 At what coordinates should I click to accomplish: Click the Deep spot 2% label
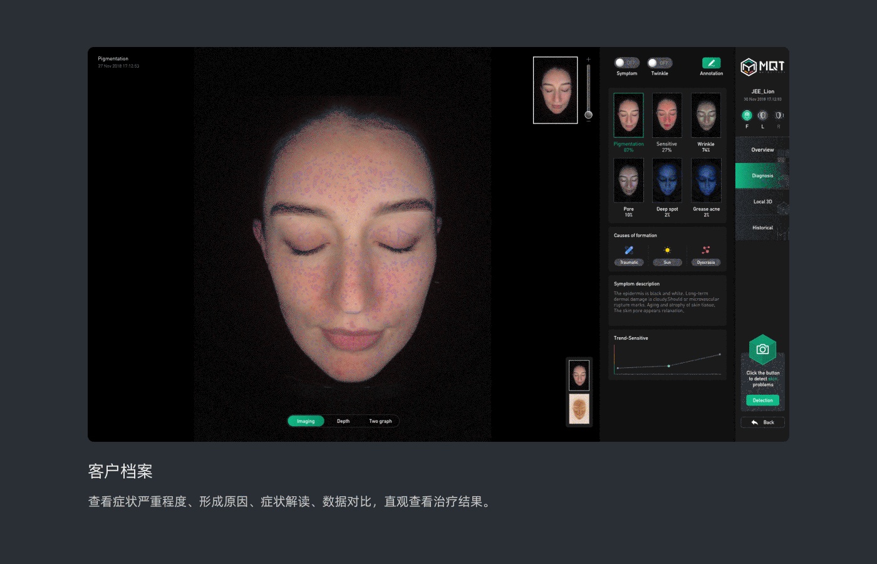click(667, 212)
